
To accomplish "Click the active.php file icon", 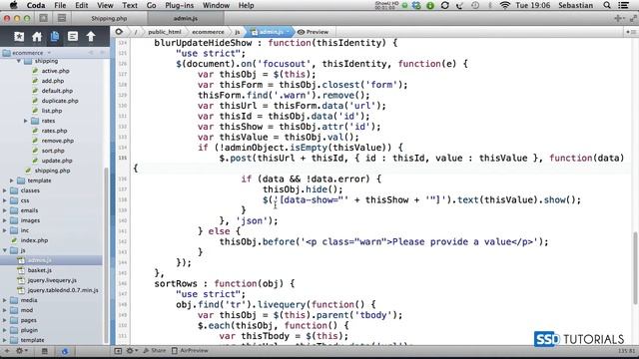I will (36, 71).
